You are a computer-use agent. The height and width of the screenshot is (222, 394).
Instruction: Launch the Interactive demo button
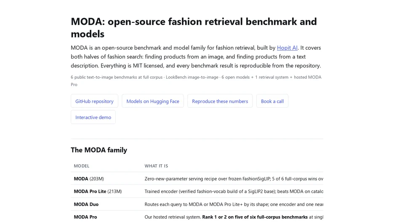[x=93, y=117]
